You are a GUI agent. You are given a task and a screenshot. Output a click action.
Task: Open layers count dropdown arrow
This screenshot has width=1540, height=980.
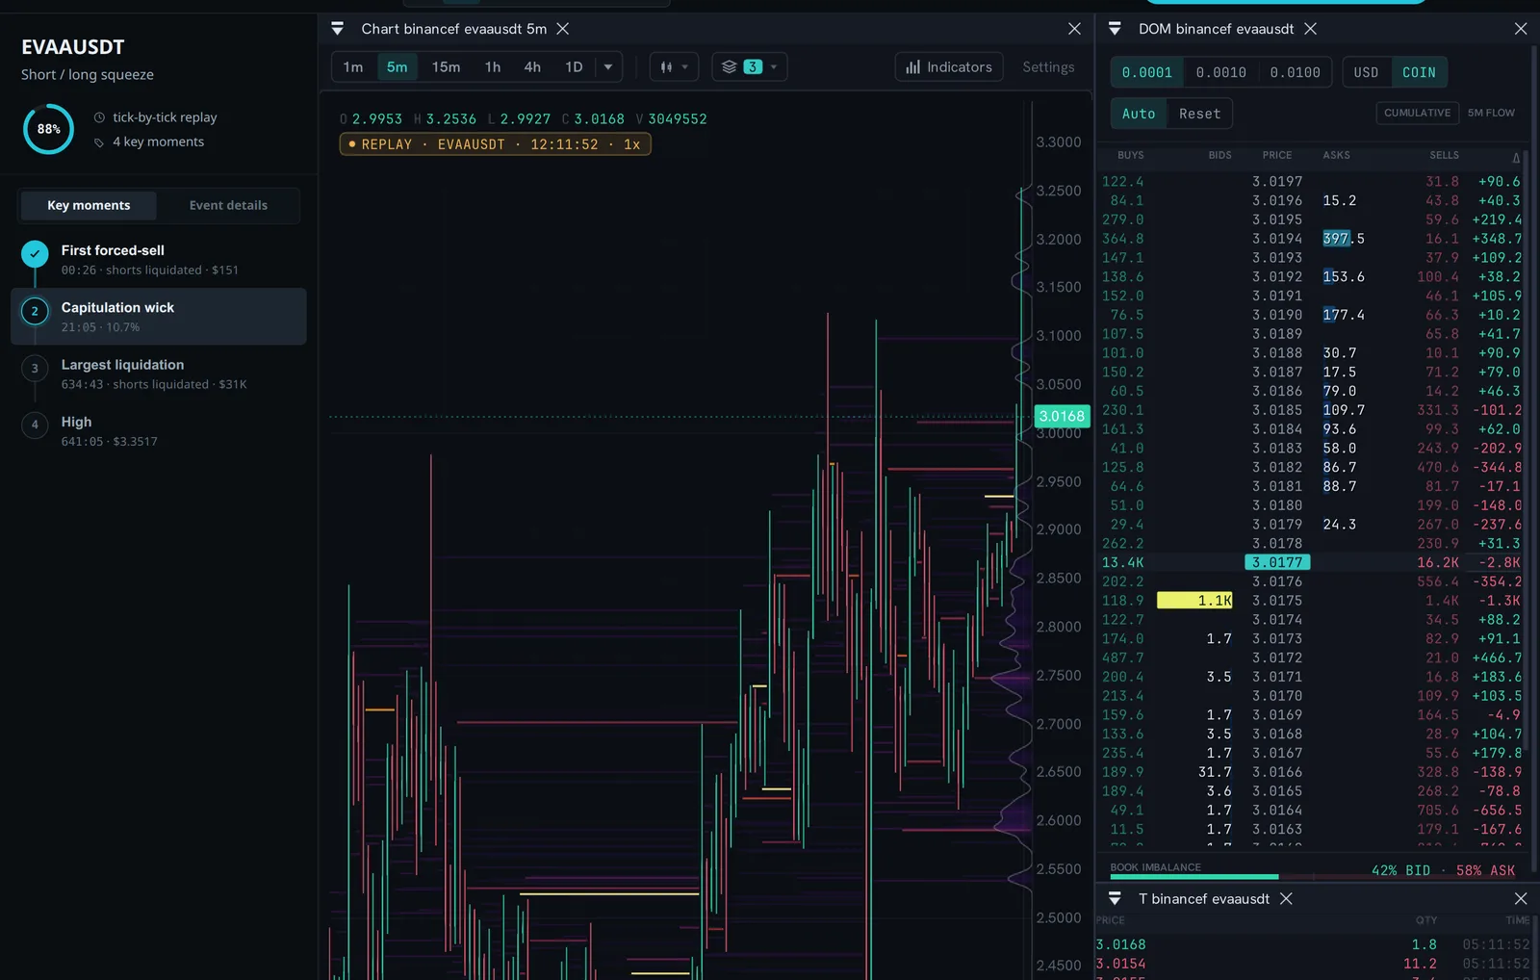[x=774, y=67]
